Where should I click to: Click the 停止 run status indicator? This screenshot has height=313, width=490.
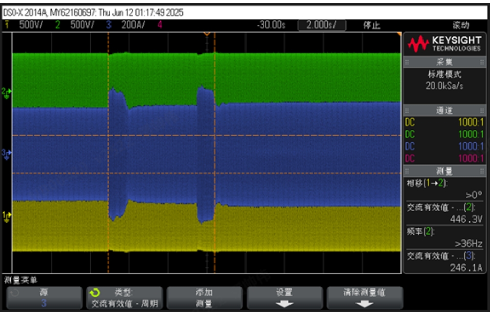tap(371, 25)
